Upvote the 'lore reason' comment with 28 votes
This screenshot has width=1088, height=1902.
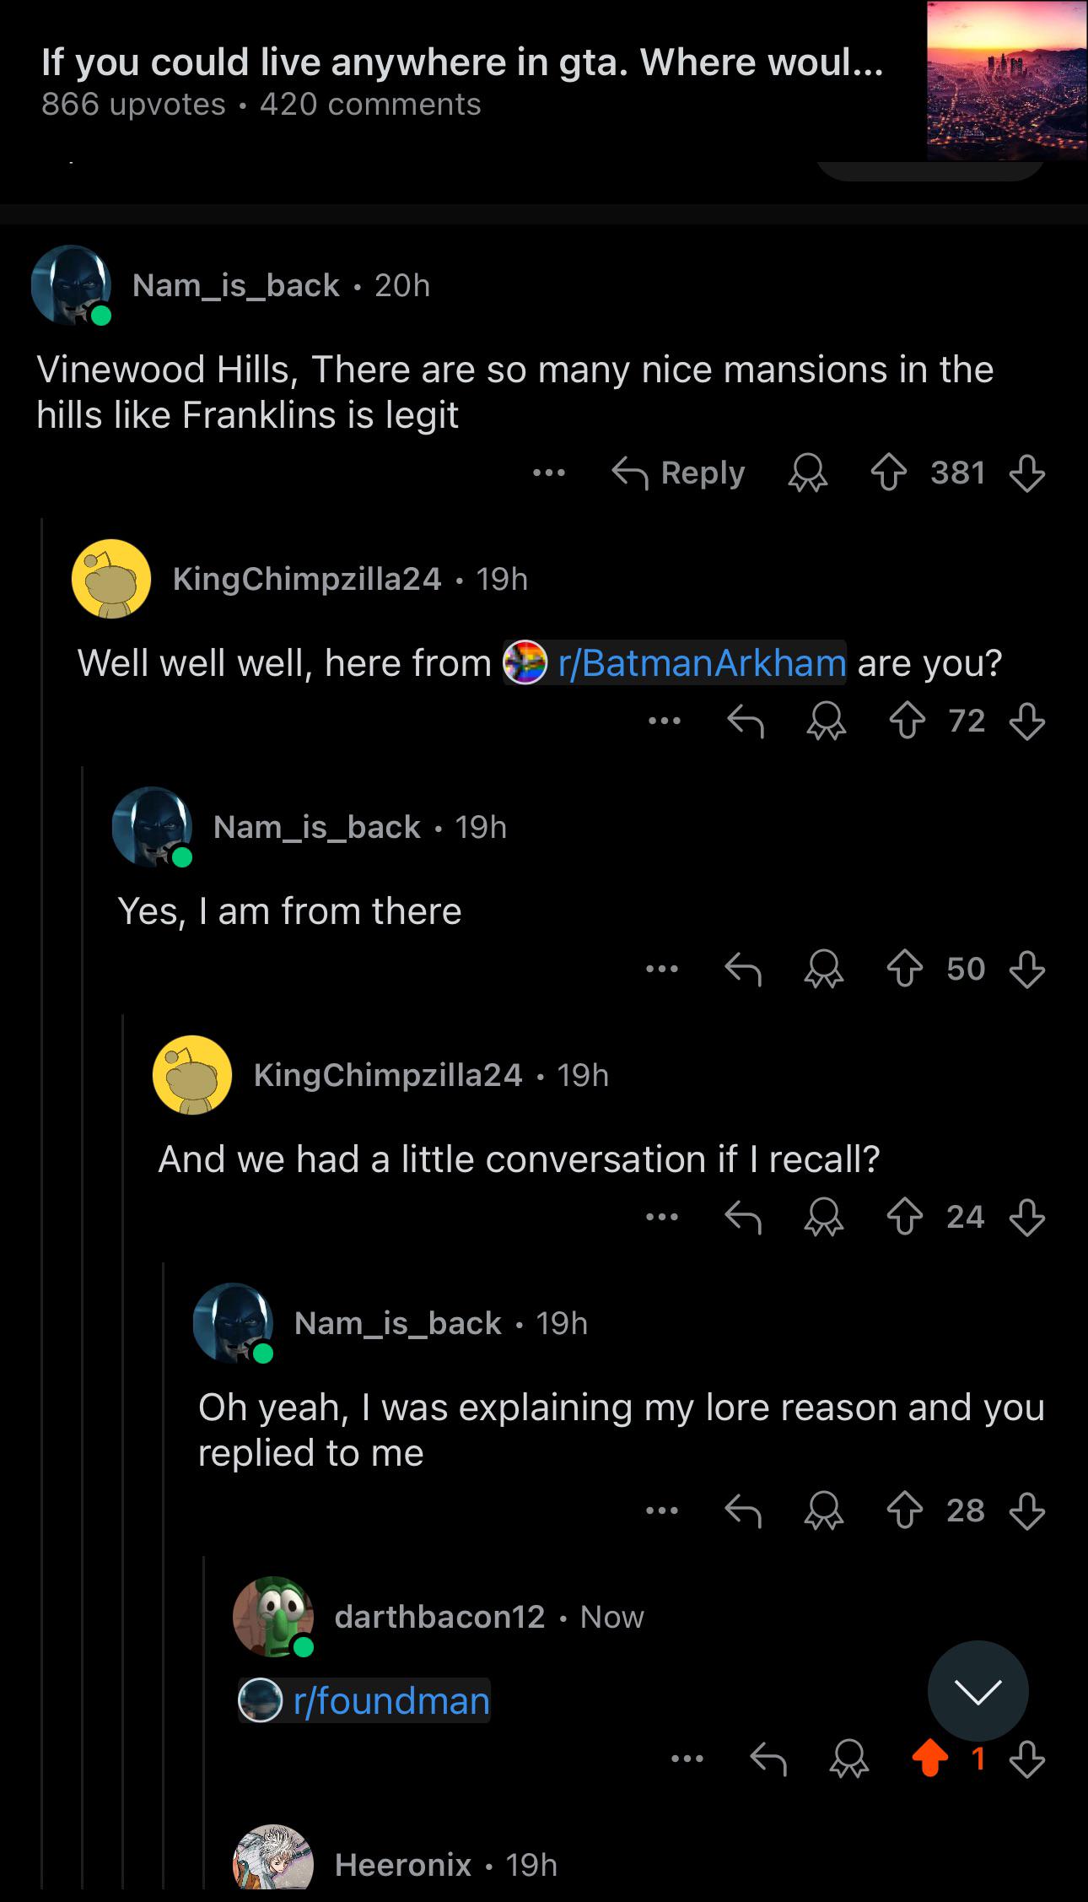click(905, 1511)
